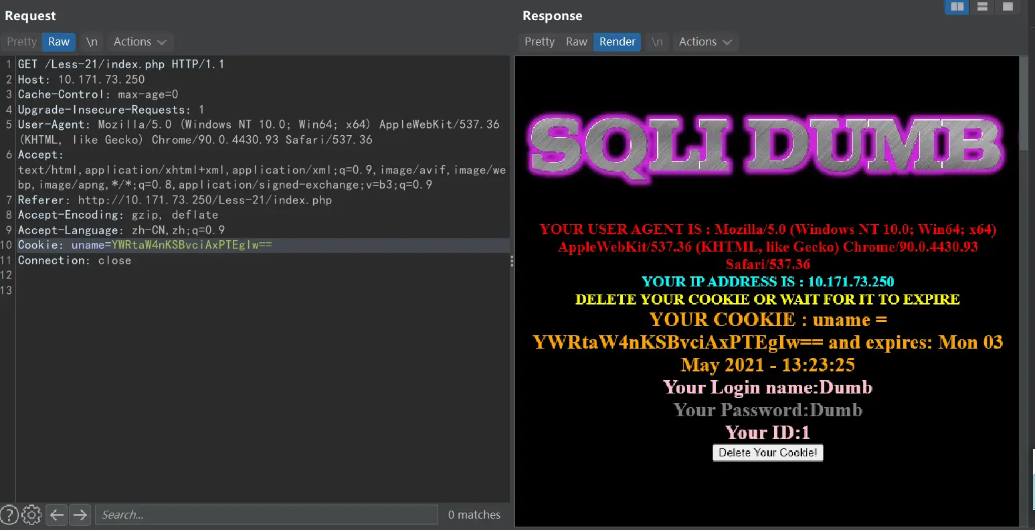Screen dimensions: 1035x530
Task: Focus the Search input field
Action: click(x=266, y=515)
